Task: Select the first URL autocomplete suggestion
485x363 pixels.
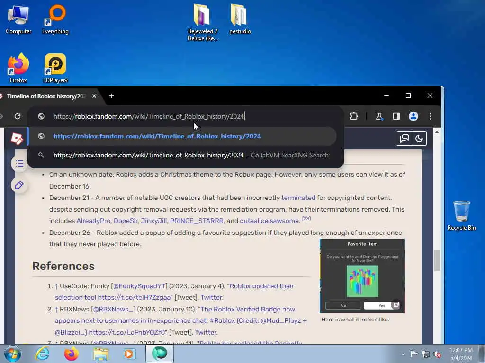Action: coord(182,136)
